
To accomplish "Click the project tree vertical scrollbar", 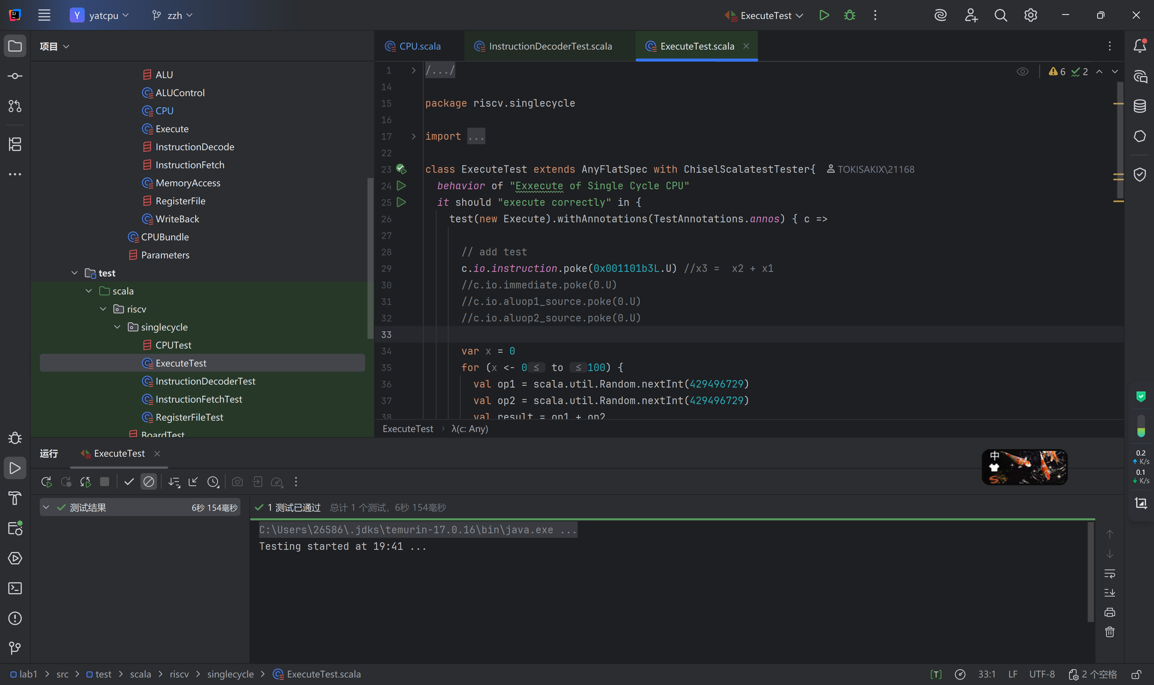I will click(x=370, y=258).
